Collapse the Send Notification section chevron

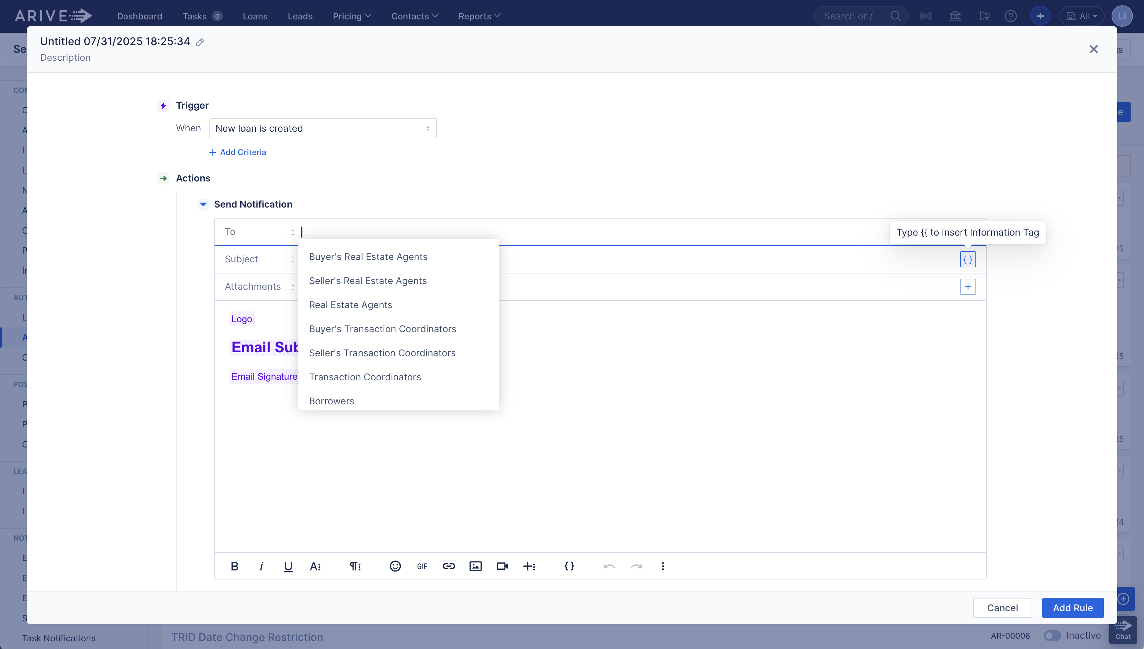[x=203, y=204]
